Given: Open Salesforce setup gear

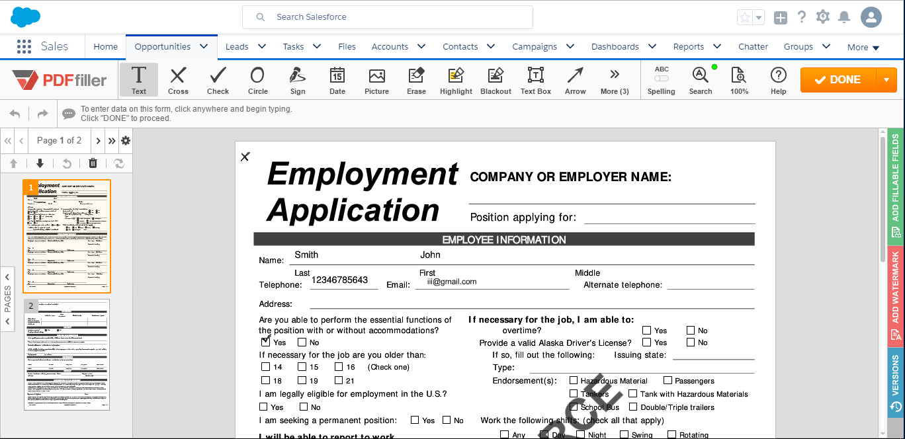Looking at the screenshot, I should click(x=823, y=17).
